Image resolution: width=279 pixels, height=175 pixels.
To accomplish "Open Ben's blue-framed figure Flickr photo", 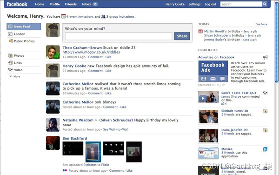I will point(93,152).
